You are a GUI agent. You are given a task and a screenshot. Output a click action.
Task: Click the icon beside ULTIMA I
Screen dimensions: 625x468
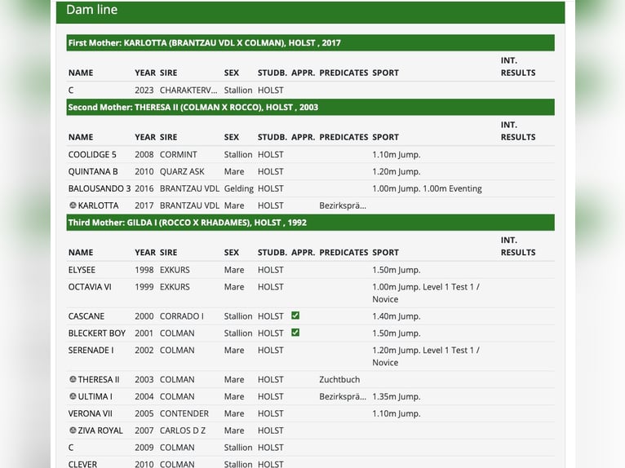coord(73,396)
